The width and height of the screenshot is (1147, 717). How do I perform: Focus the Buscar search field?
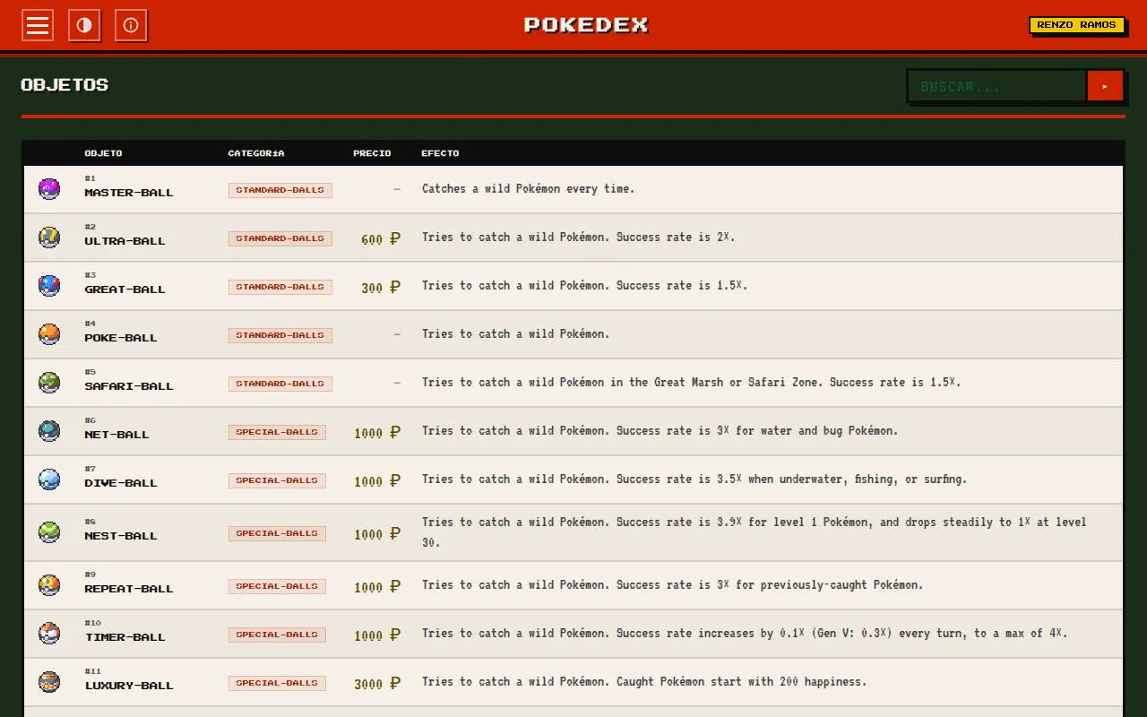pyautogui.click(x=996, y=86)
